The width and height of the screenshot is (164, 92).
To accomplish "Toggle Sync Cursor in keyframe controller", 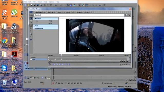I will pyautogui.click(x=50, y=64).
